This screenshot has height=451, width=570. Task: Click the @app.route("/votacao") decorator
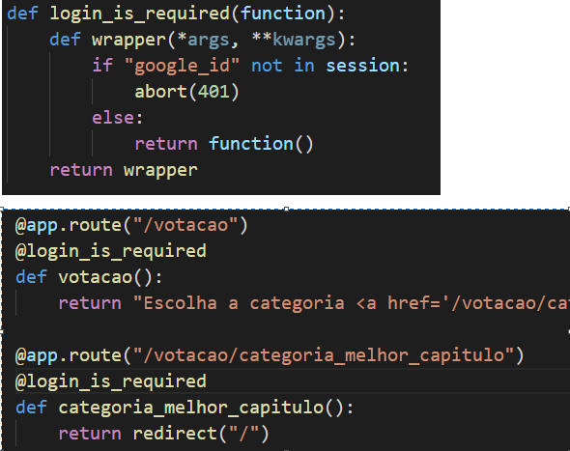coord(131,225)
